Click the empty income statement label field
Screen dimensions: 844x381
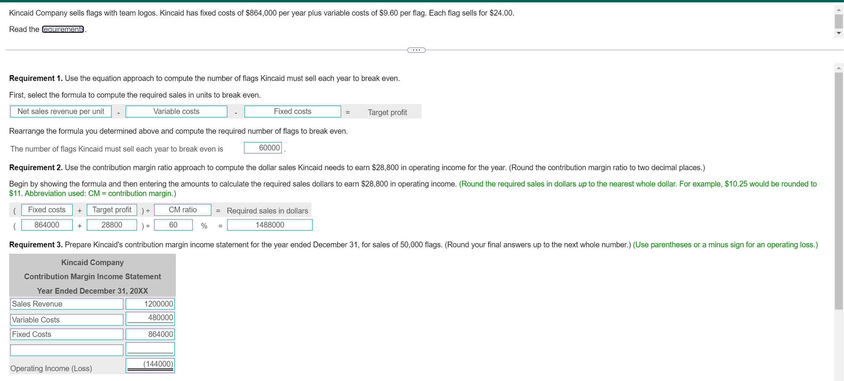pos(67,350)
